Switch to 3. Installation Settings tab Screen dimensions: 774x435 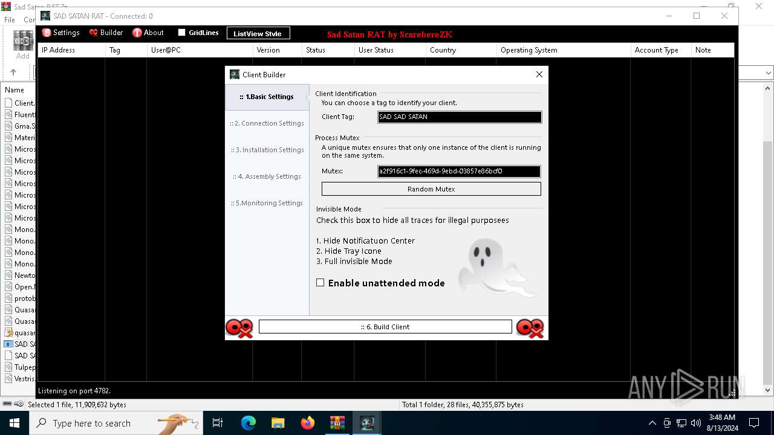267,150
